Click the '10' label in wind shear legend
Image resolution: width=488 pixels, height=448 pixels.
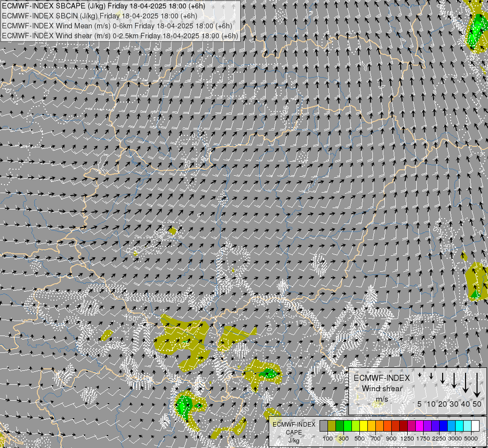[x=431, y=404]
